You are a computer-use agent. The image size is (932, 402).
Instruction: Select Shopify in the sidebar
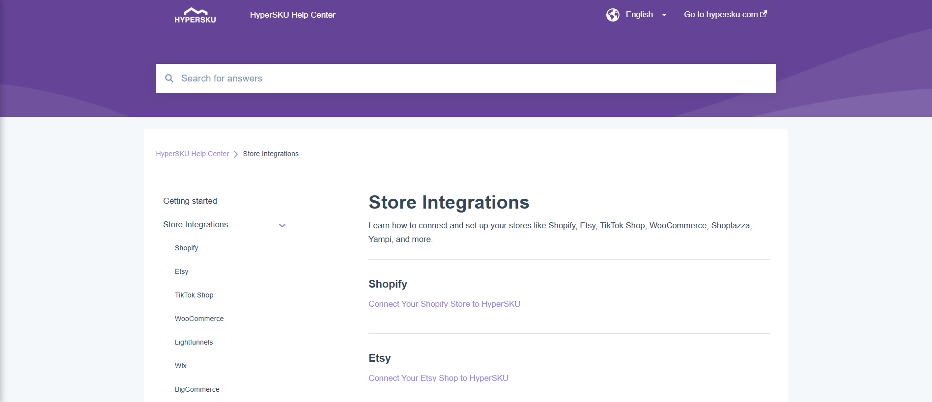pos(186,248)
